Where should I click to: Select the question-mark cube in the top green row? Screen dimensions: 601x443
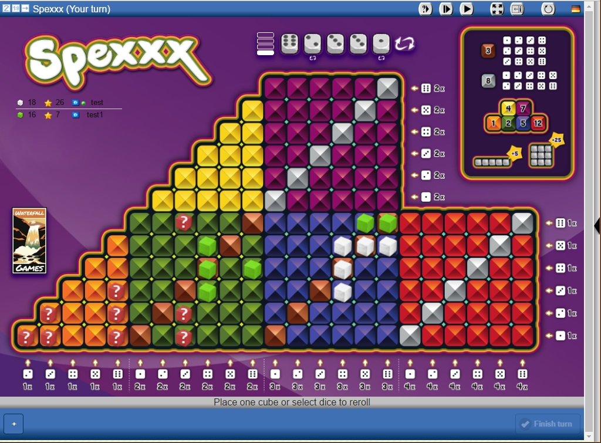pos(184,222)
